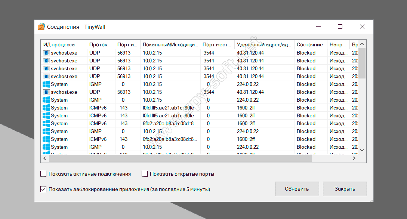The height and width of the screenshot is (219, 407).
Task: Click the horizontal scrollbar left arrow
Action: click(45, 158)
